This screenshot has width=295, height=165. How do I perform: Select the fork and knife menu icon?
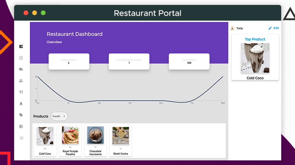tap(21, 92)
